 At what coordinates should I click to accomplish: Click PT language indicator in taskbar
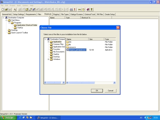click(x=141, y=118)
